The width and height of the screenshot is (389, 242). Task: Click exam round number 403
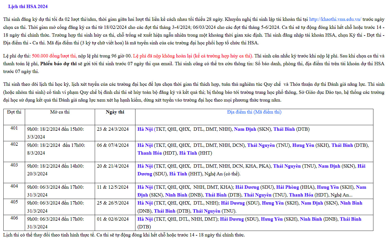pos(14,165)
